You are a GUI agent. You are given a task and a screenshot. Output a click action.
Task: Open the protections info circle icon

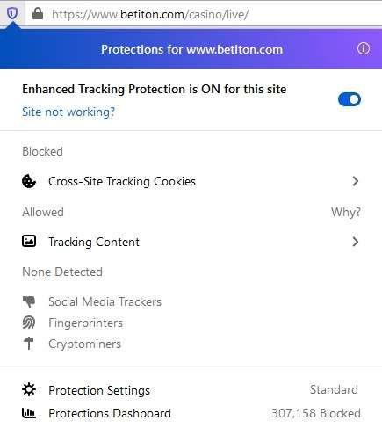tap(364, 48)
